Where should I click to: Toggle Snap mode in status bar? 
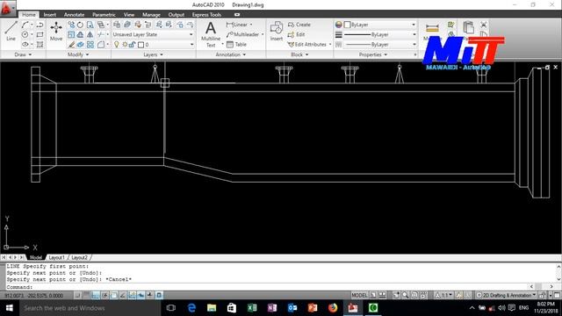77,295
